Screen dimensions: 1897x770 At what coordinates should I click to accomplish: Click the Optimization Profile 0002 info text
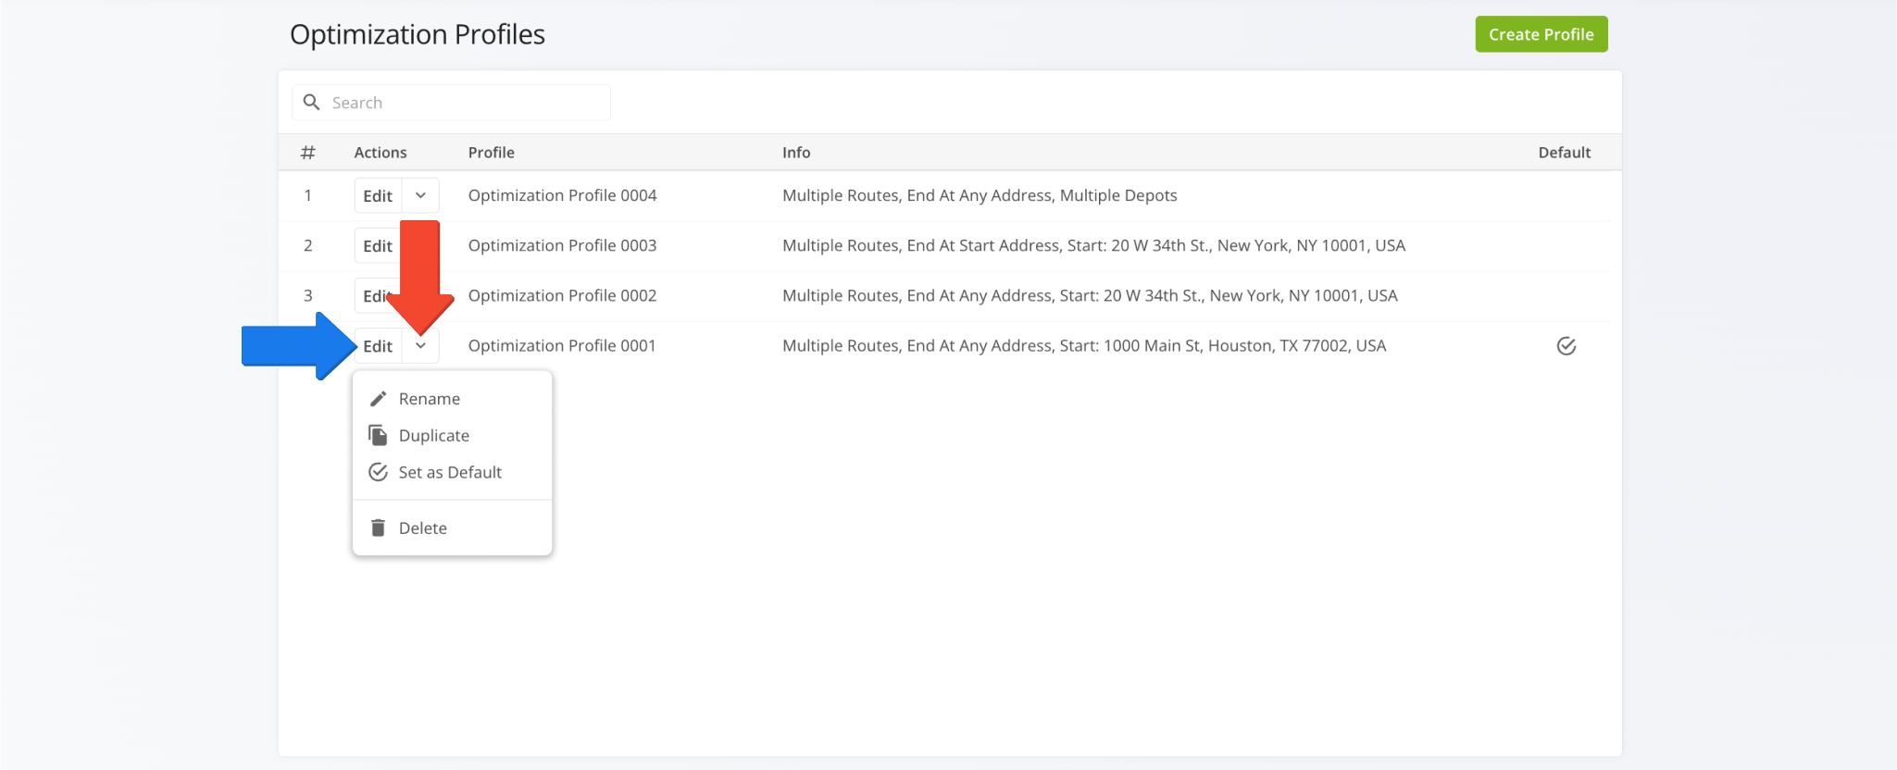(1090, 295)
